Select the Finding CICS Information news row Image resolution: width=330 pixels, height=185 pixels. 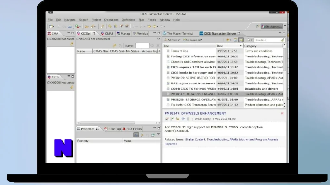coord(223,57)
